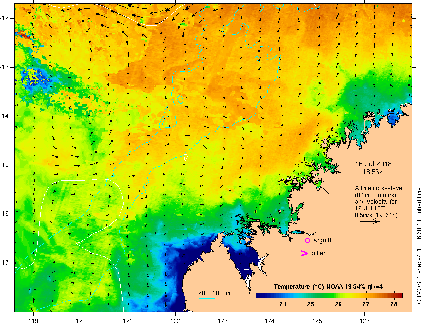The image size is (422, 326).
Task: Click the latitude axis label -16
Action: click(5, 214)
